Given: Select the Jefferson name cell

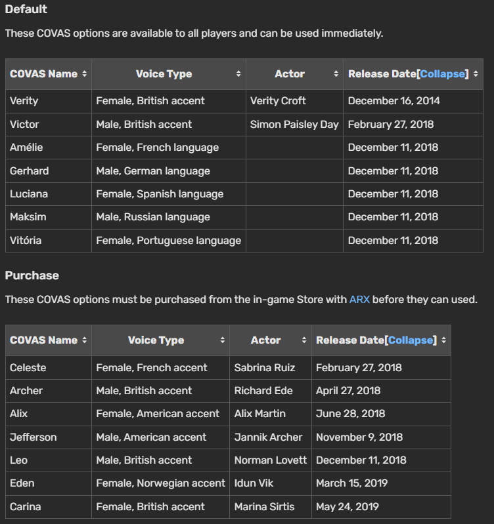Looking at the screenshot, I should pos(49,437).
